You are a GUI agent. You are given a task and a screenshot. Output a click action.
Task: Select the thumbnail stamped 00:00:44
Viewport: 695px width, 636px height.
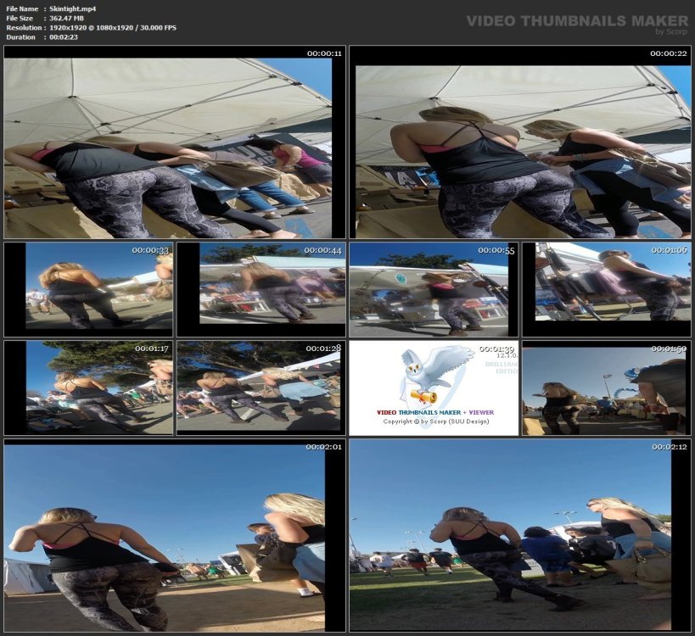tap(261, 289)
